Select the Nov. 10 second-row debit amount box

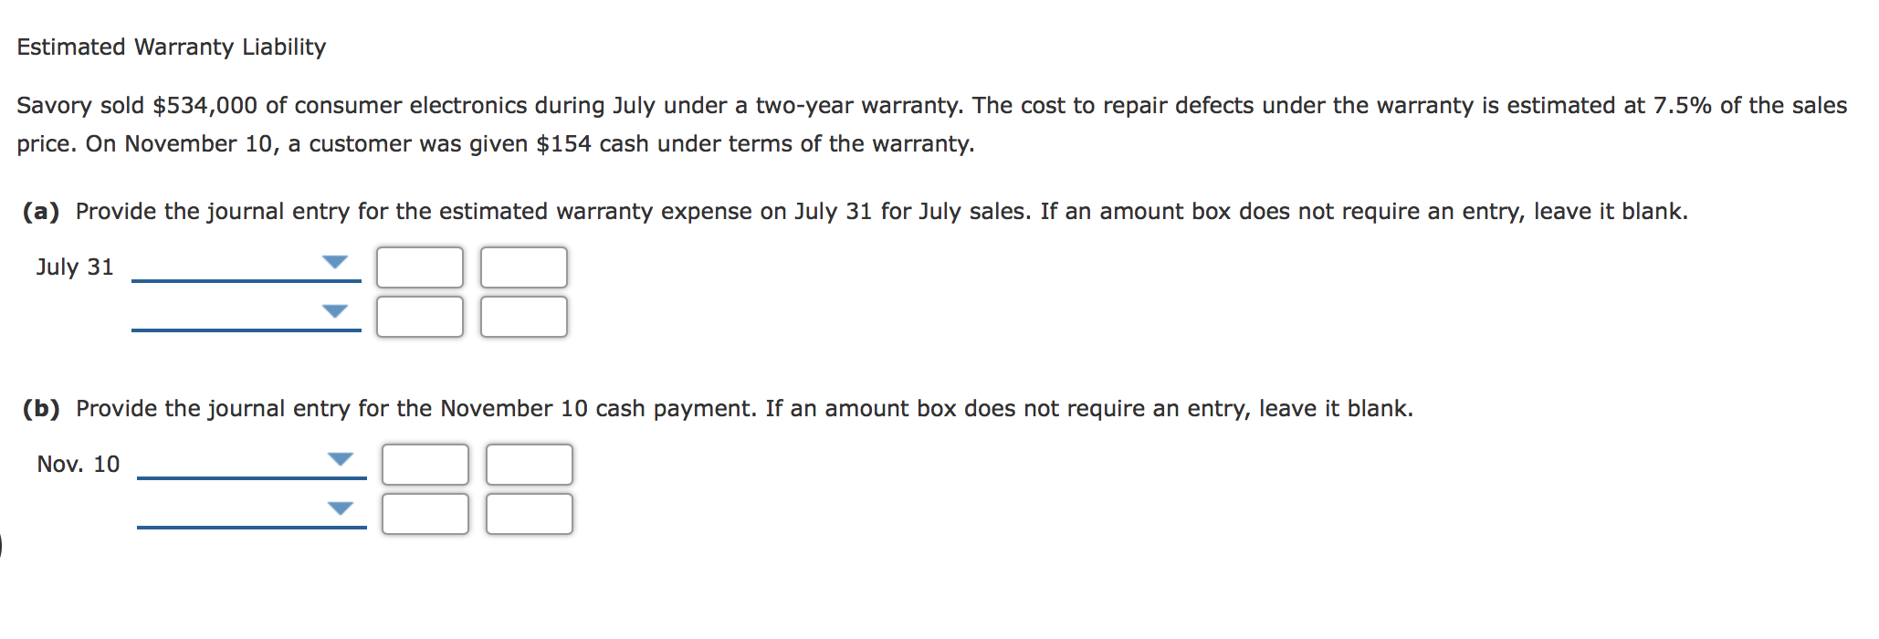coord(425,514)
